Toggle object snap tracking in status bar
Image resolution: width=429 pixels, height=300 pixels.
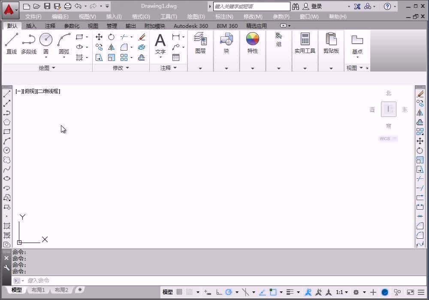pyautogui.click(x=262, y=292)
